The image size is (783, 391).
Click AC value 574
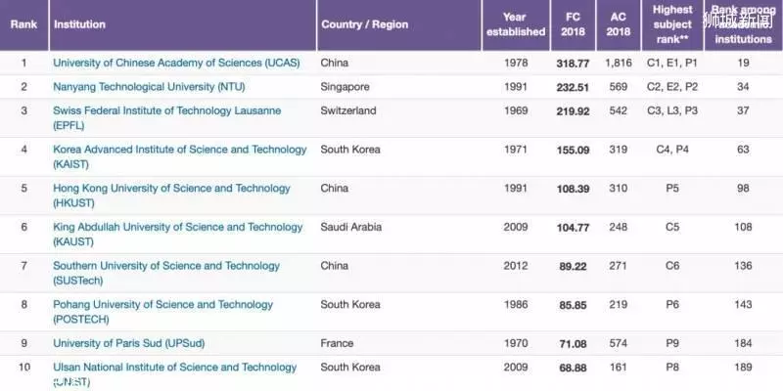point(619,343)
